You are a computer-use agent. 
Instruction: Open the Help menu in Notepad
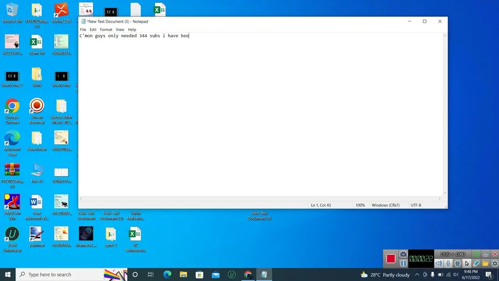tap(132, 30)
